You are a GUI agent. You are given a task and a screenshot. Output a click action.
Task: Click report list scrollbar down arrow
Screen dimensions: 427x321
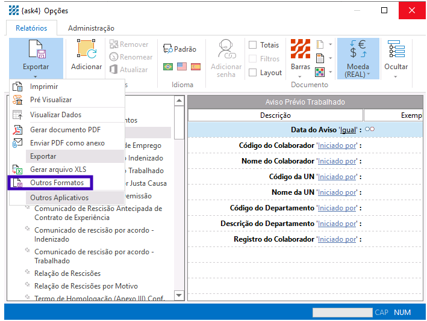pyautogui.click(x=179, y=295)
